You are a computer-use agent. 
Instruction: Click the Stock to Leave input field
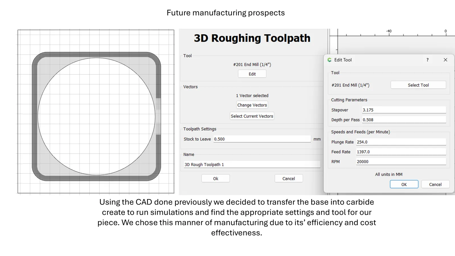click(262, 139)
